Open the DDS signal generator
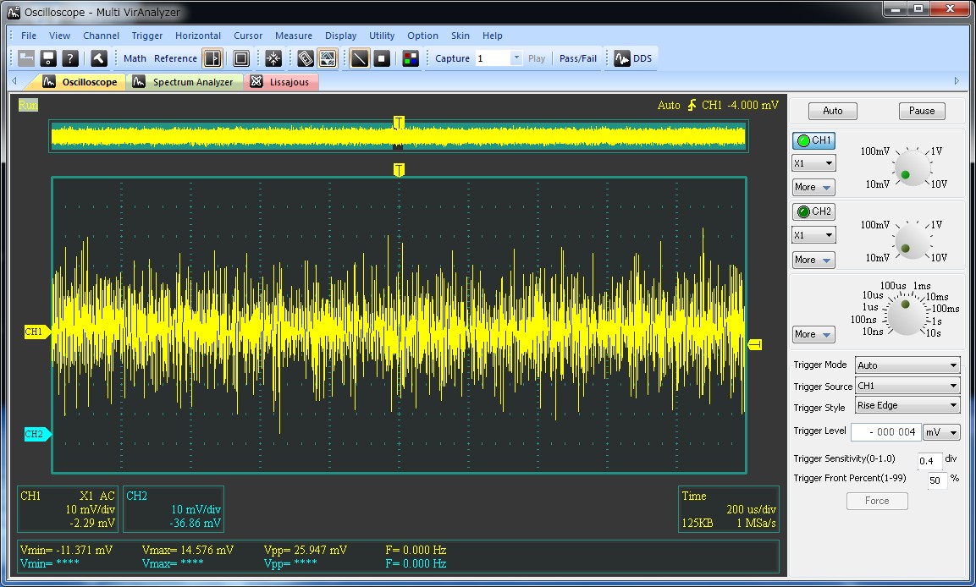The height and width of the screenshot is (587, 976). [632, 58]
